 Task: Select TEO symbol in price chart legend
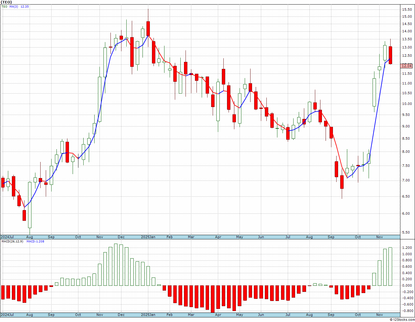click(4, 6)
